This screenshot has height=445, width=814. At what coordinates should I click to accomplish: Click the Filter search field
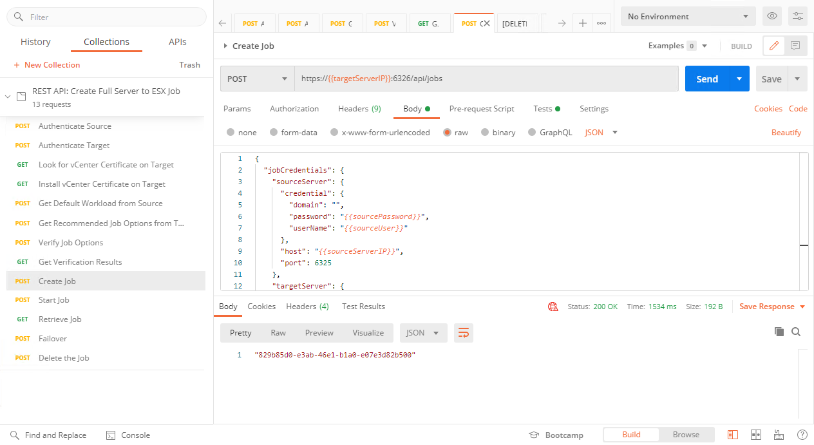coord(106,17)
